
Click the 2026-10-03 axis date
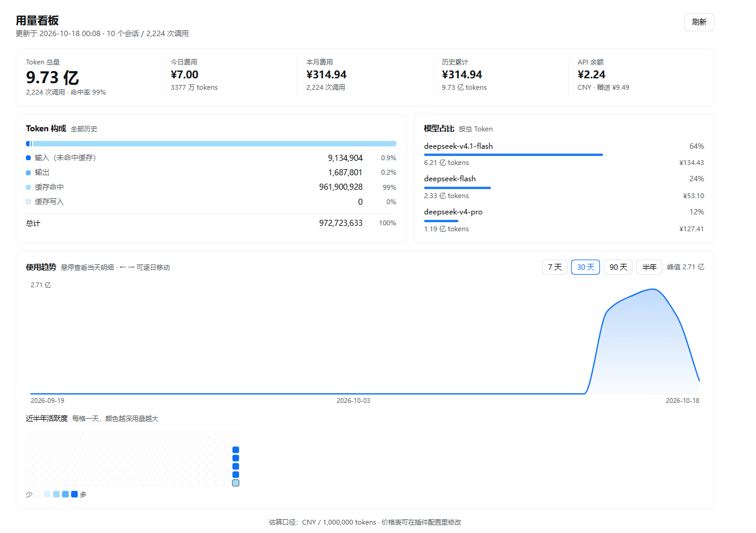coord(354,401)
